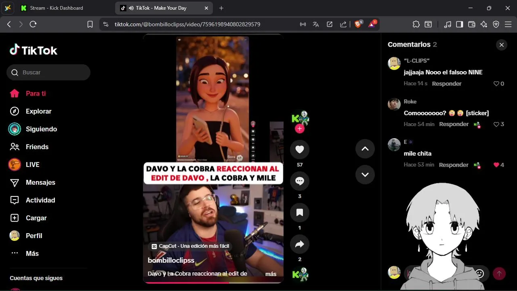
Task: Open comments via the speech bubble icon
Action: point(300,181)
